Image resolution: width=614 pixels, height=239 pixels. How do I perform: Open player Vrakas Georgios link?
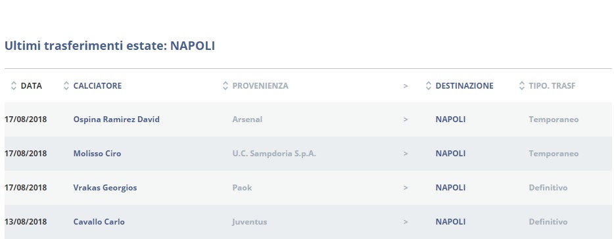point(105,188)
